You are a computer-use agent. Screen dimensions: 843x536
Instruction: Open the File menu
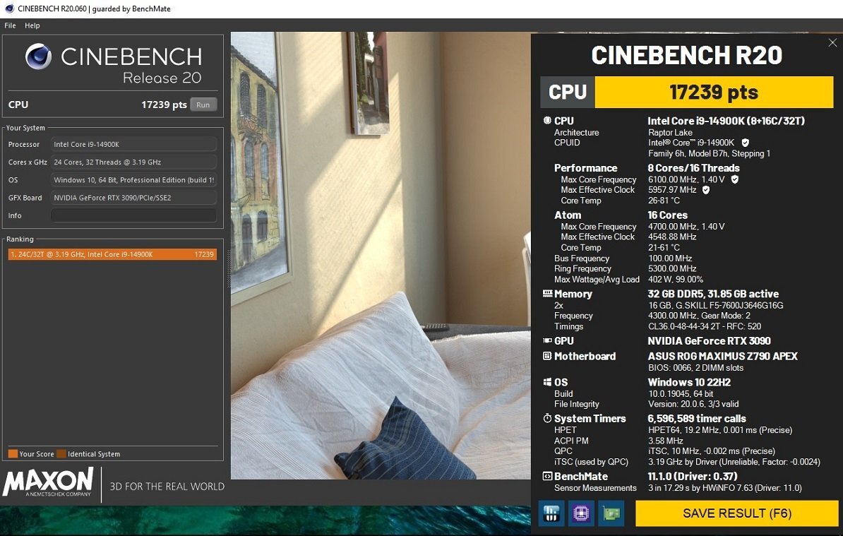[x=10, y=25]
